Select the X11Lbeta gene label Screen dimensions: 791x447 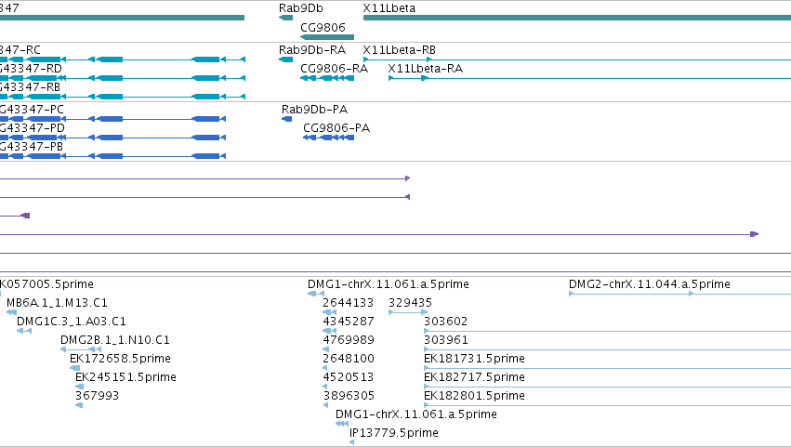click(x=389, y=8)
